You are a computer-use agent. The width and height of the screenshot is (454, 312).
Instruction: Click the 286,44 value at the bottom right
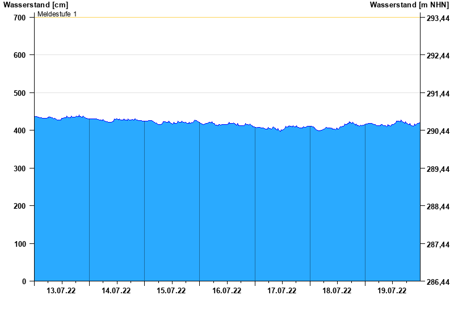438,282
